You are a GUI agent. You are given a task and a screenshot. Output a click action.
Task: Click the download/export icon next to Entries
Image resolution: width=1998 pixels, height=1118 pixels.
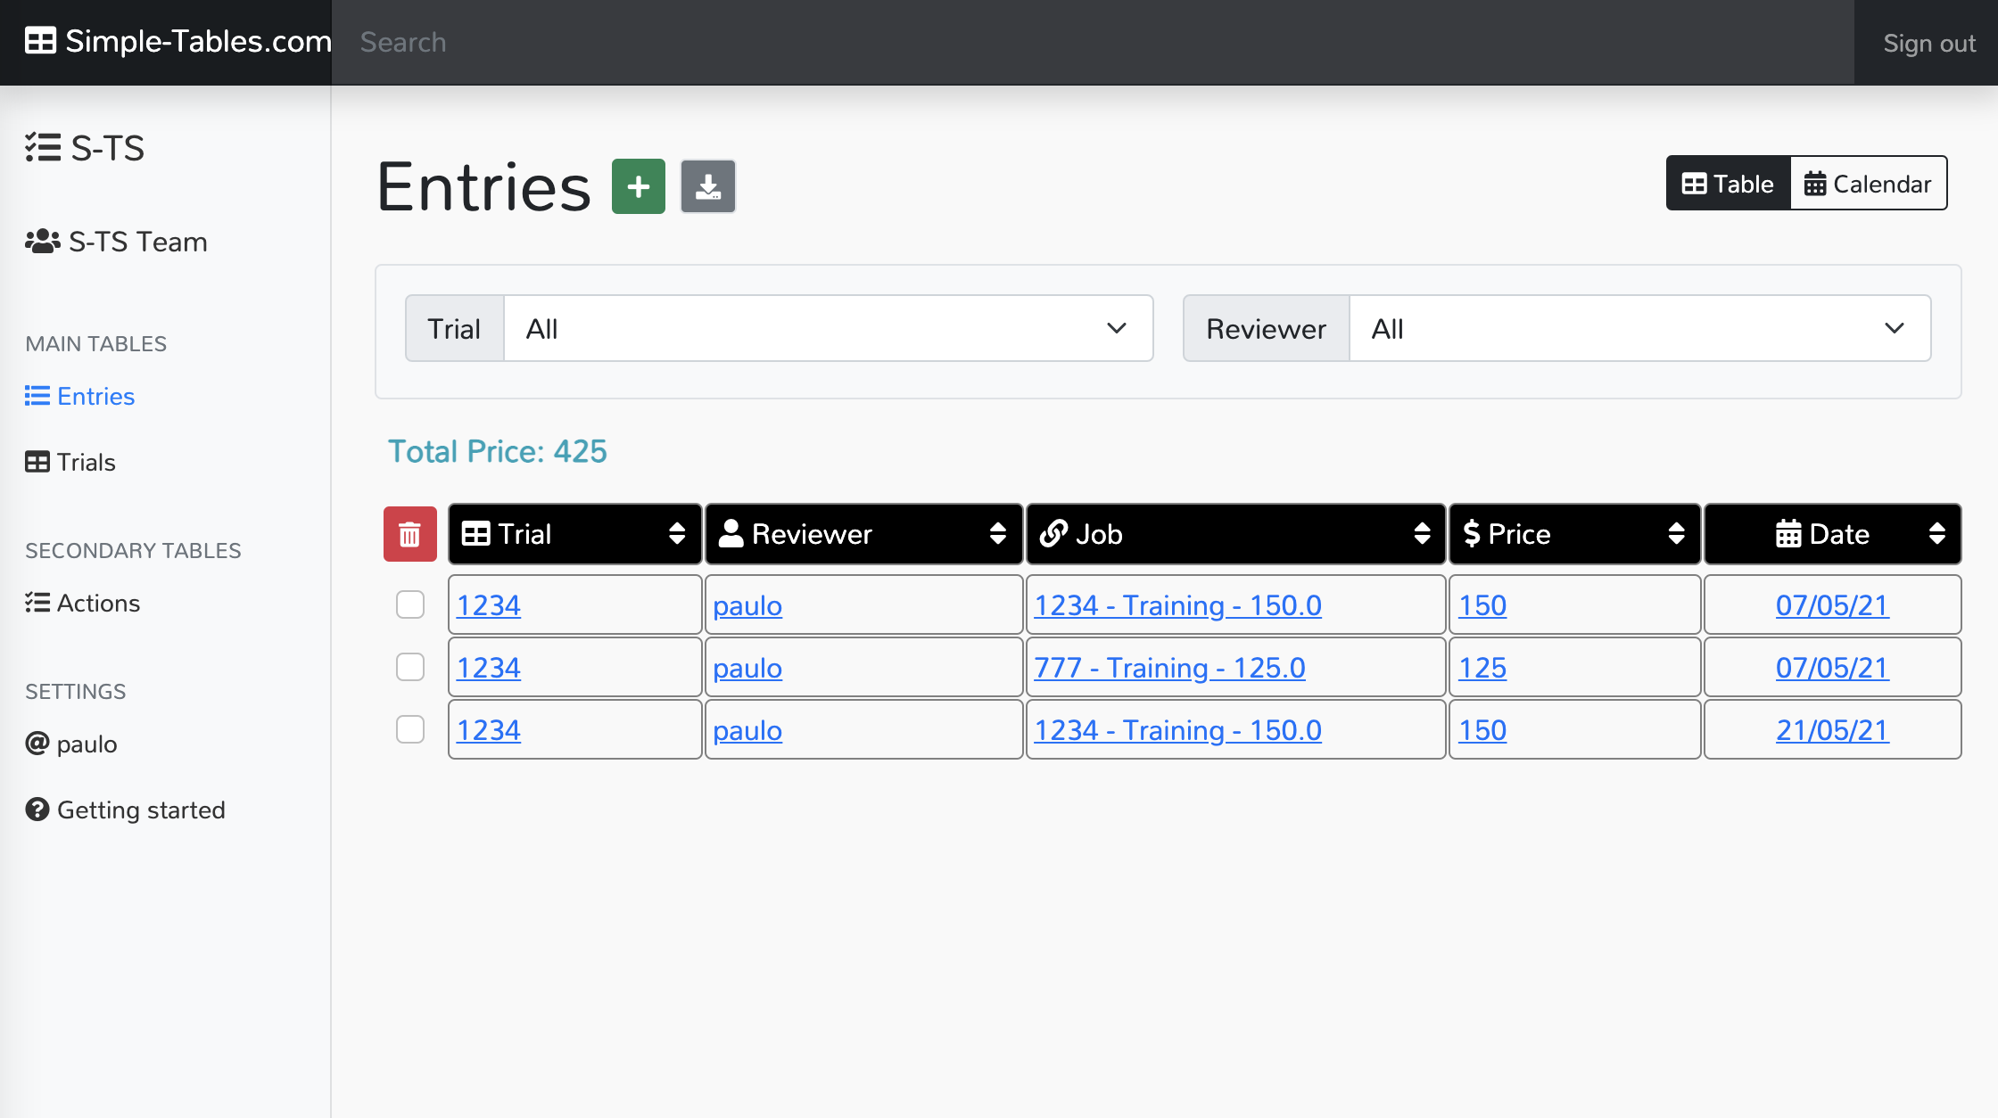pos(707,185)
